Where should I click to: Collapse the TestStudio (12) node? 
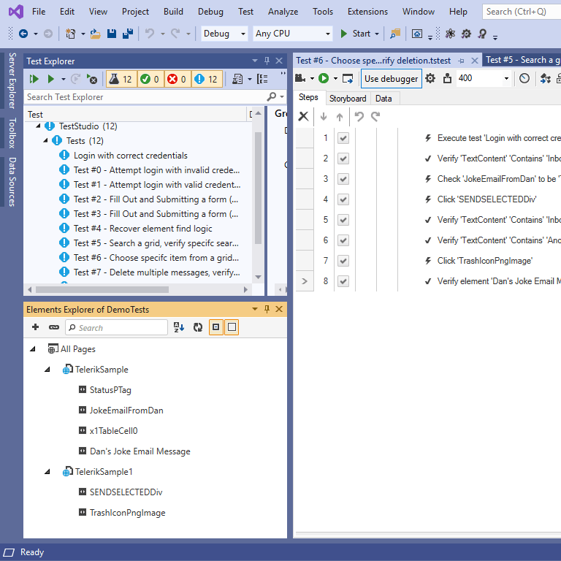(38, 126)
